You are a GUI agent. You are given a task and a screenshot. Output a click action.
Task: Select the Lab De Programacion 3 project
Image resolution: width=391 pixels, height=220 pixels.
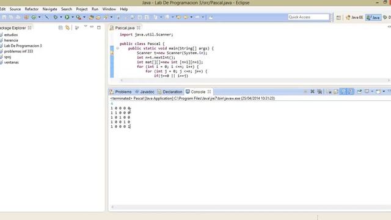pos(23,46)
